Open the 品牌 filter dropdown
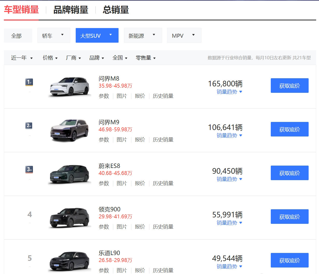The height and width of the screenshot is (274, 319). pos(97,58)
